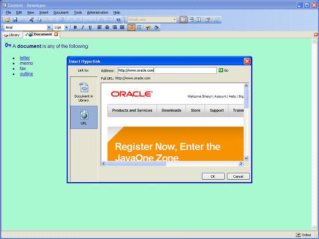
Task: Center align the text
Action: point(107,27)
